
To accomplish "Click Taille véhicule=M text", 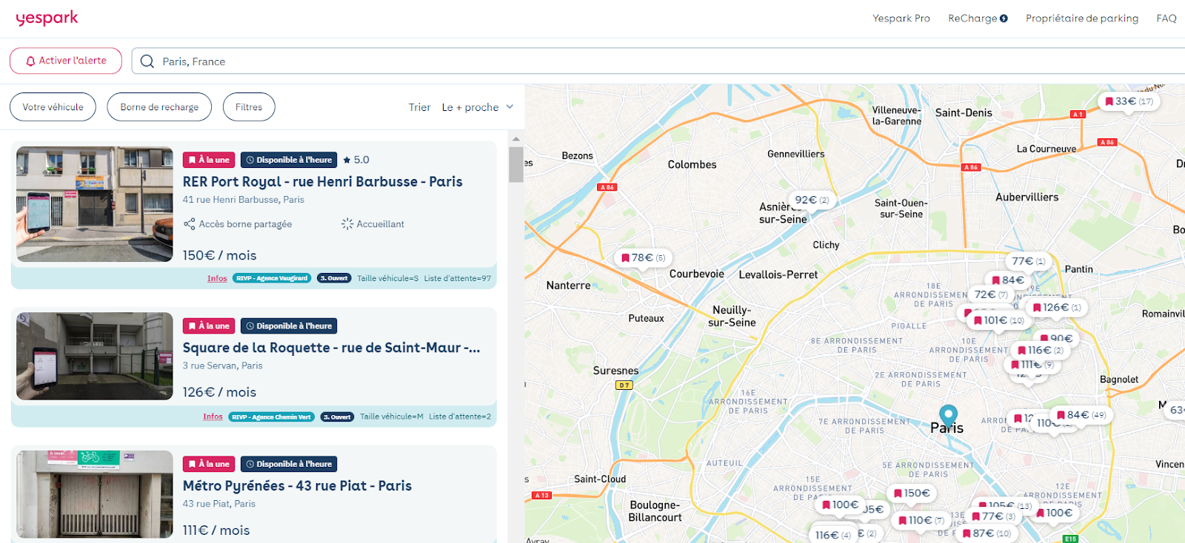I will (392, 417).
